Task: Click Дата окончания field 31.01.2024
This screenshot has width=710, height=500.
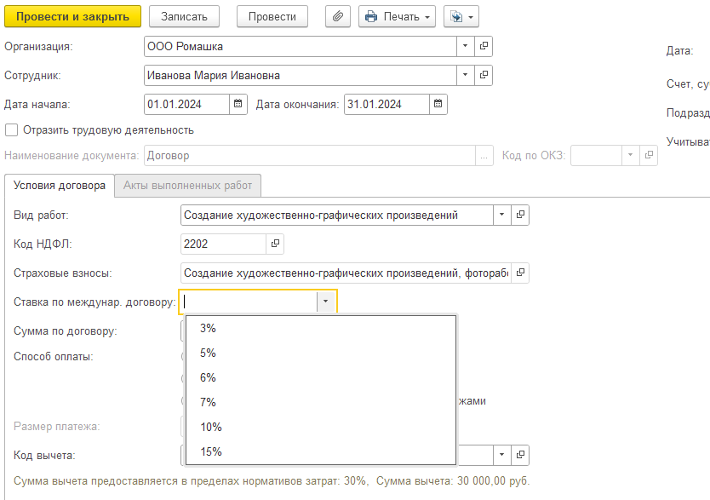Action: pyautogui.click(x=386, y=104)
